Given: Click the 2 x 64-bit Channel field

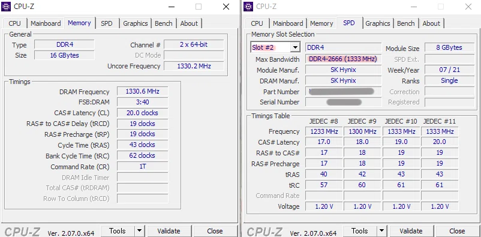Looking at the screenshot, I should coord(194,44).
